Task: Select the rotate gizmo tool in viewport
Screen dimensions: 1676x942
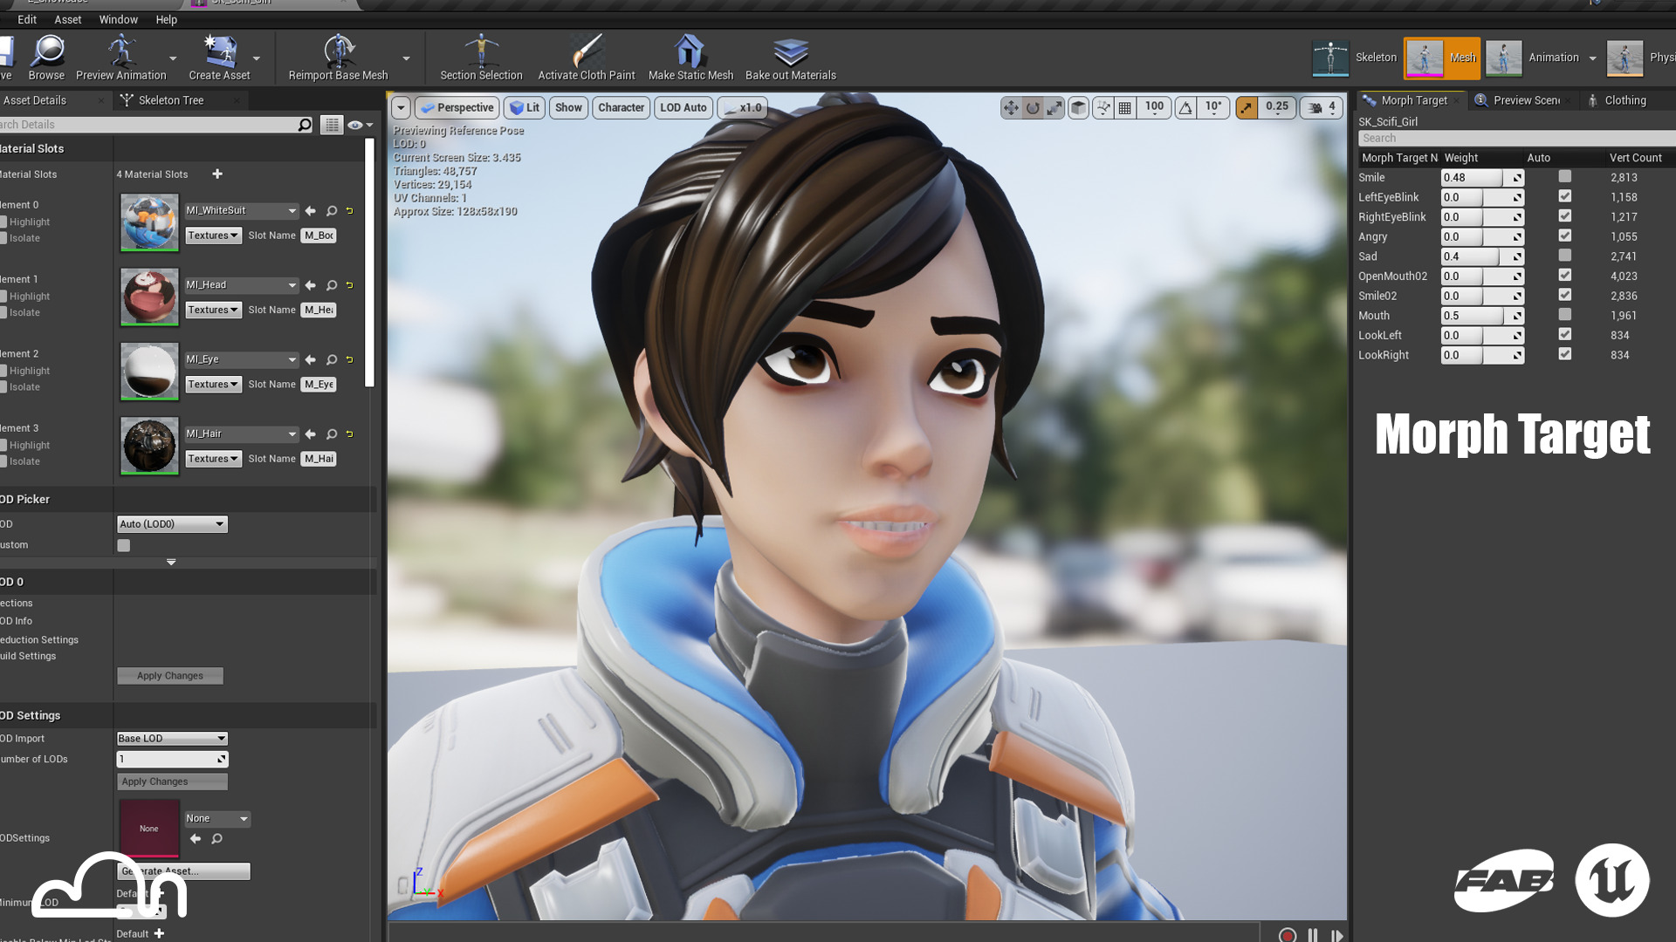Action: pos(1033,108)
